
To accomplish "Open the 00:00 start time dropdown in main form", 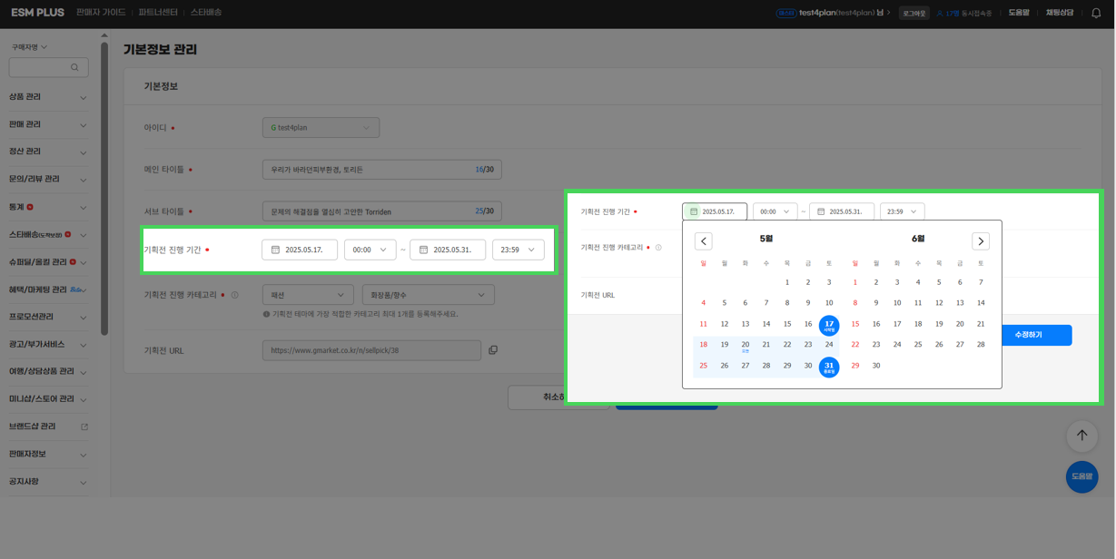I will click(x=370, y=250).
